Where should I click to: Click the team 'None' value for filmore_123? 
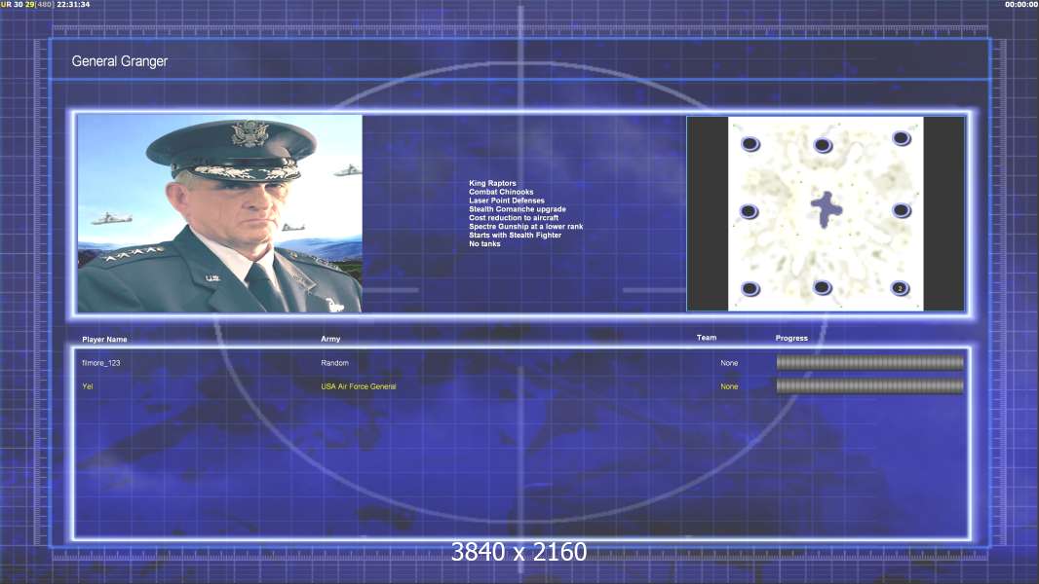729,363
